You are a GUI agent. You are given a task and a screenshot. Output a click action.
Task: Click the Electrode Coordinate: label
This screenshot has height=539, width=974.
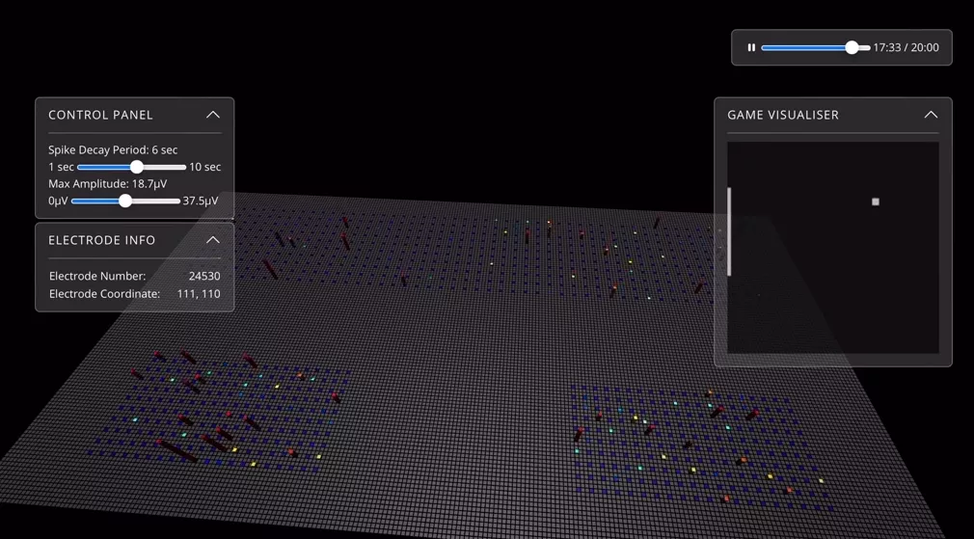click(x=104, y=294)
